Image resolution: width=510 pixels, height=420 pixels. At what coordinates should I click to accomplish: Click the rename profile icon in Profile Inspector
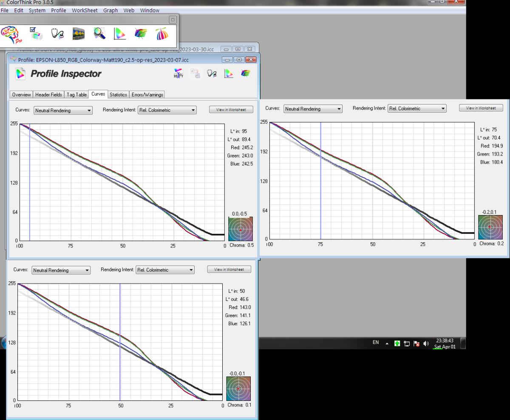[178, 74]
